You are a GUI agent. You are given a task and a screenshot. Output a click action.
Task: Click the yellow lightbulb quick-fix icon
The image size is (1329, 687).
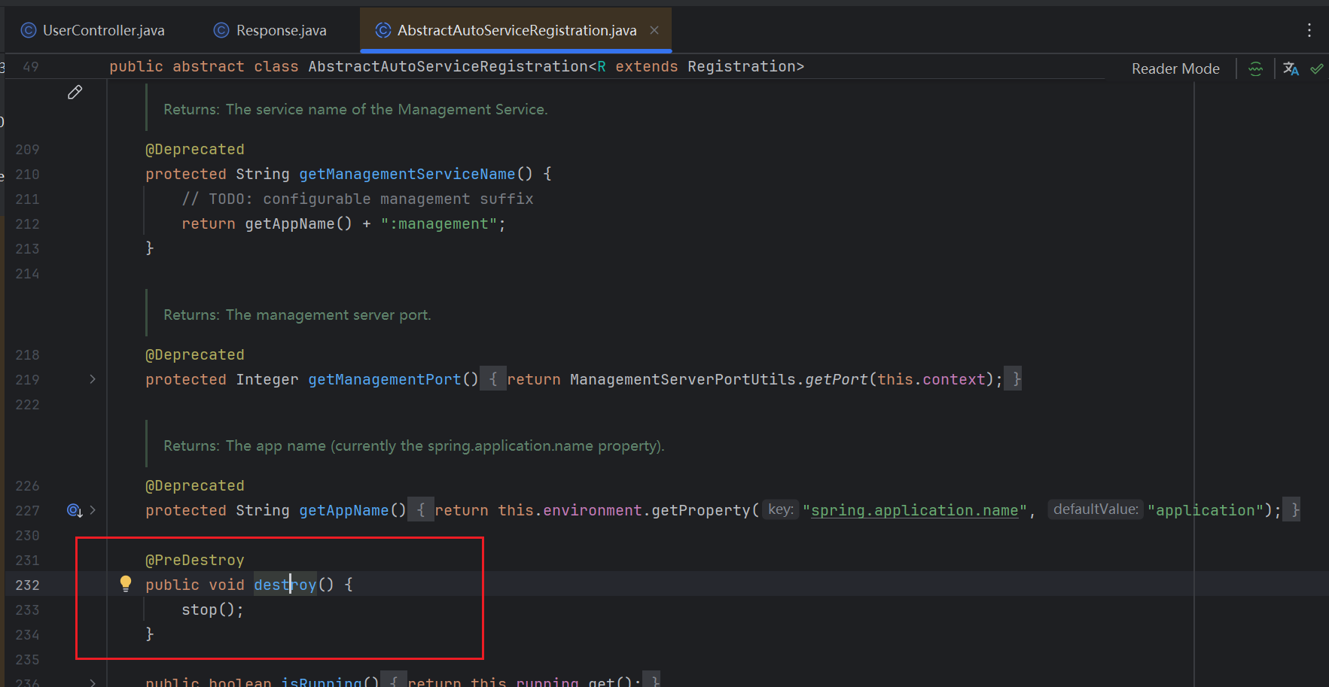(126, 583)
